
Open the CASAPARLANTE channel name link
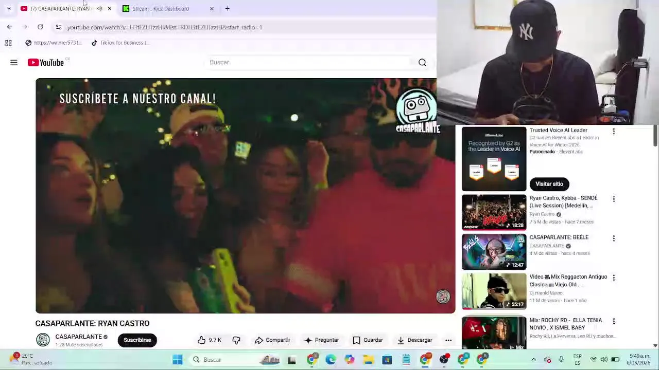pyautogui.click(x=78, y=337)
